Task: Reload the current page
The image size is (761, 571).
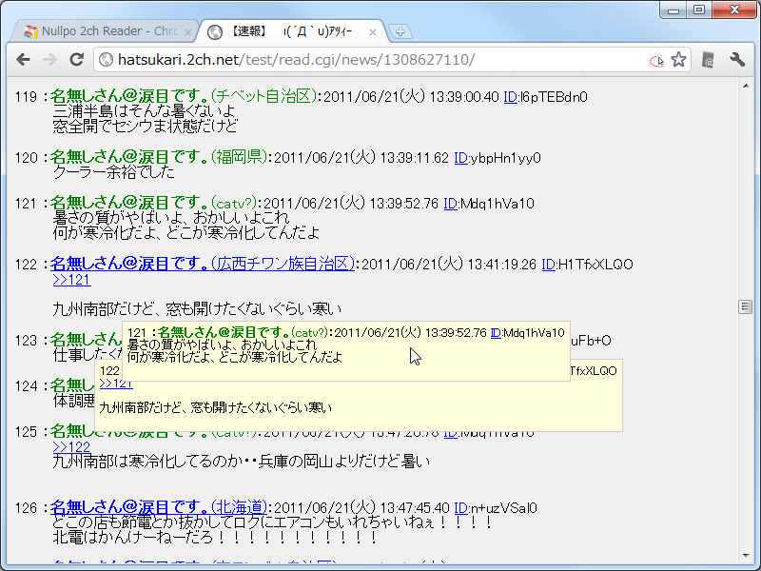Action: coord(77,60)
